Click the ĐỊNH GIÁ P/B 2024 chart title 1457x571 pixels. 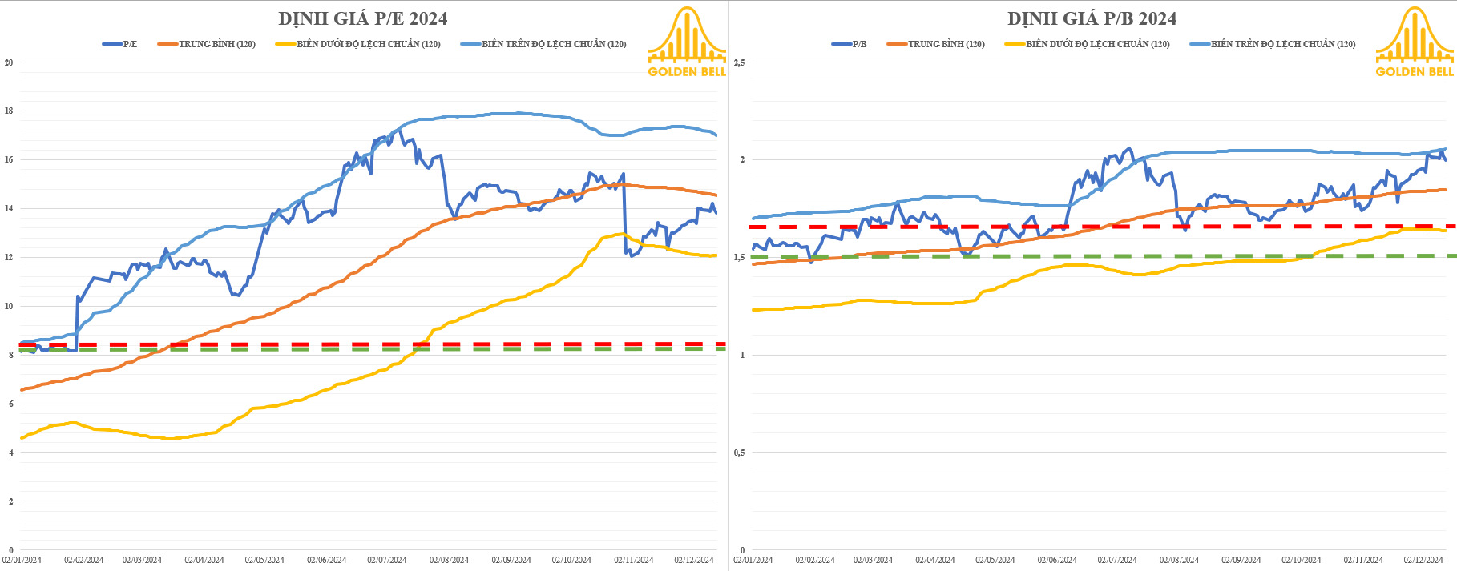pos(1092,18)
